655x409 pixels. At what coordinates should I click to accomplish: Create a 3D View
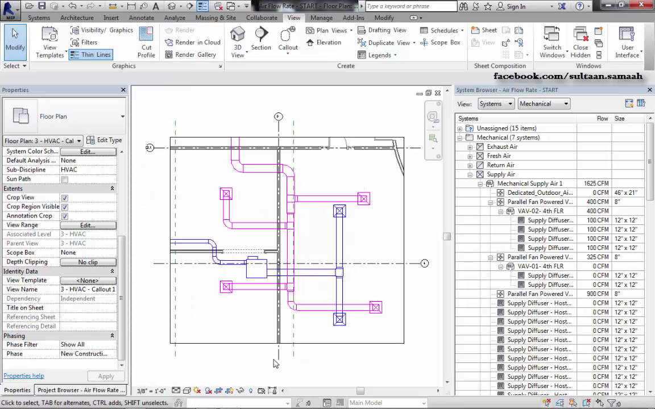click(x=238, y=42)
